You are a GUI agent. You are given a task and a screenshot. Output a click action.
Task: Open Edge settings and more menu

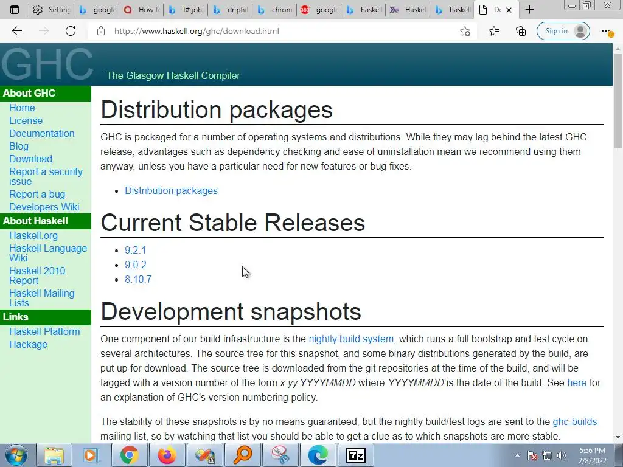coord(607,32)
